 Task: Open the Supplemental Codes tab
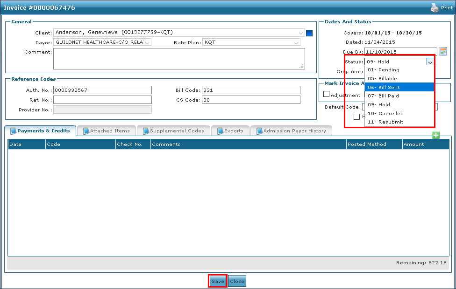click(x=173, y=131)
